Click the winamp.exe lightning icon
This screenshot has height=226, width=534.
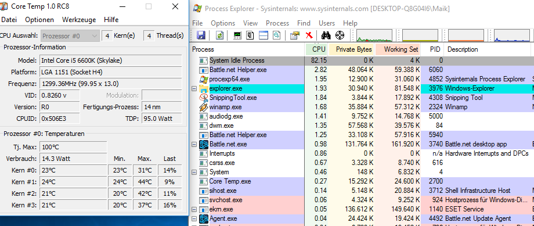(x=204, y=107)
